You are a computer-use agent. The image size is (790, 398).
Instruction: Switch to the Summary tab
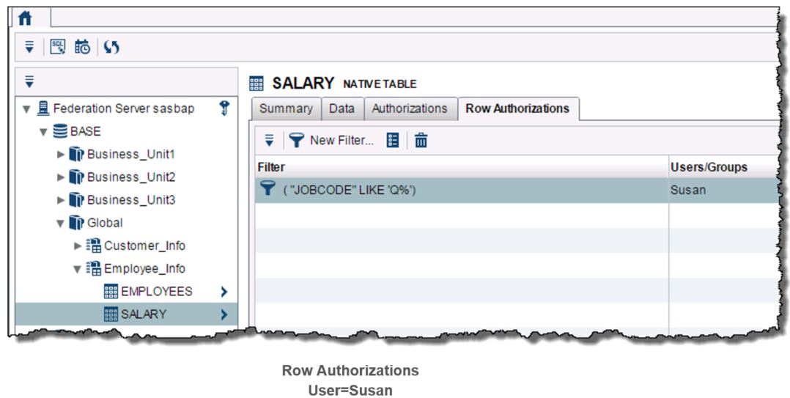[285, 108]
